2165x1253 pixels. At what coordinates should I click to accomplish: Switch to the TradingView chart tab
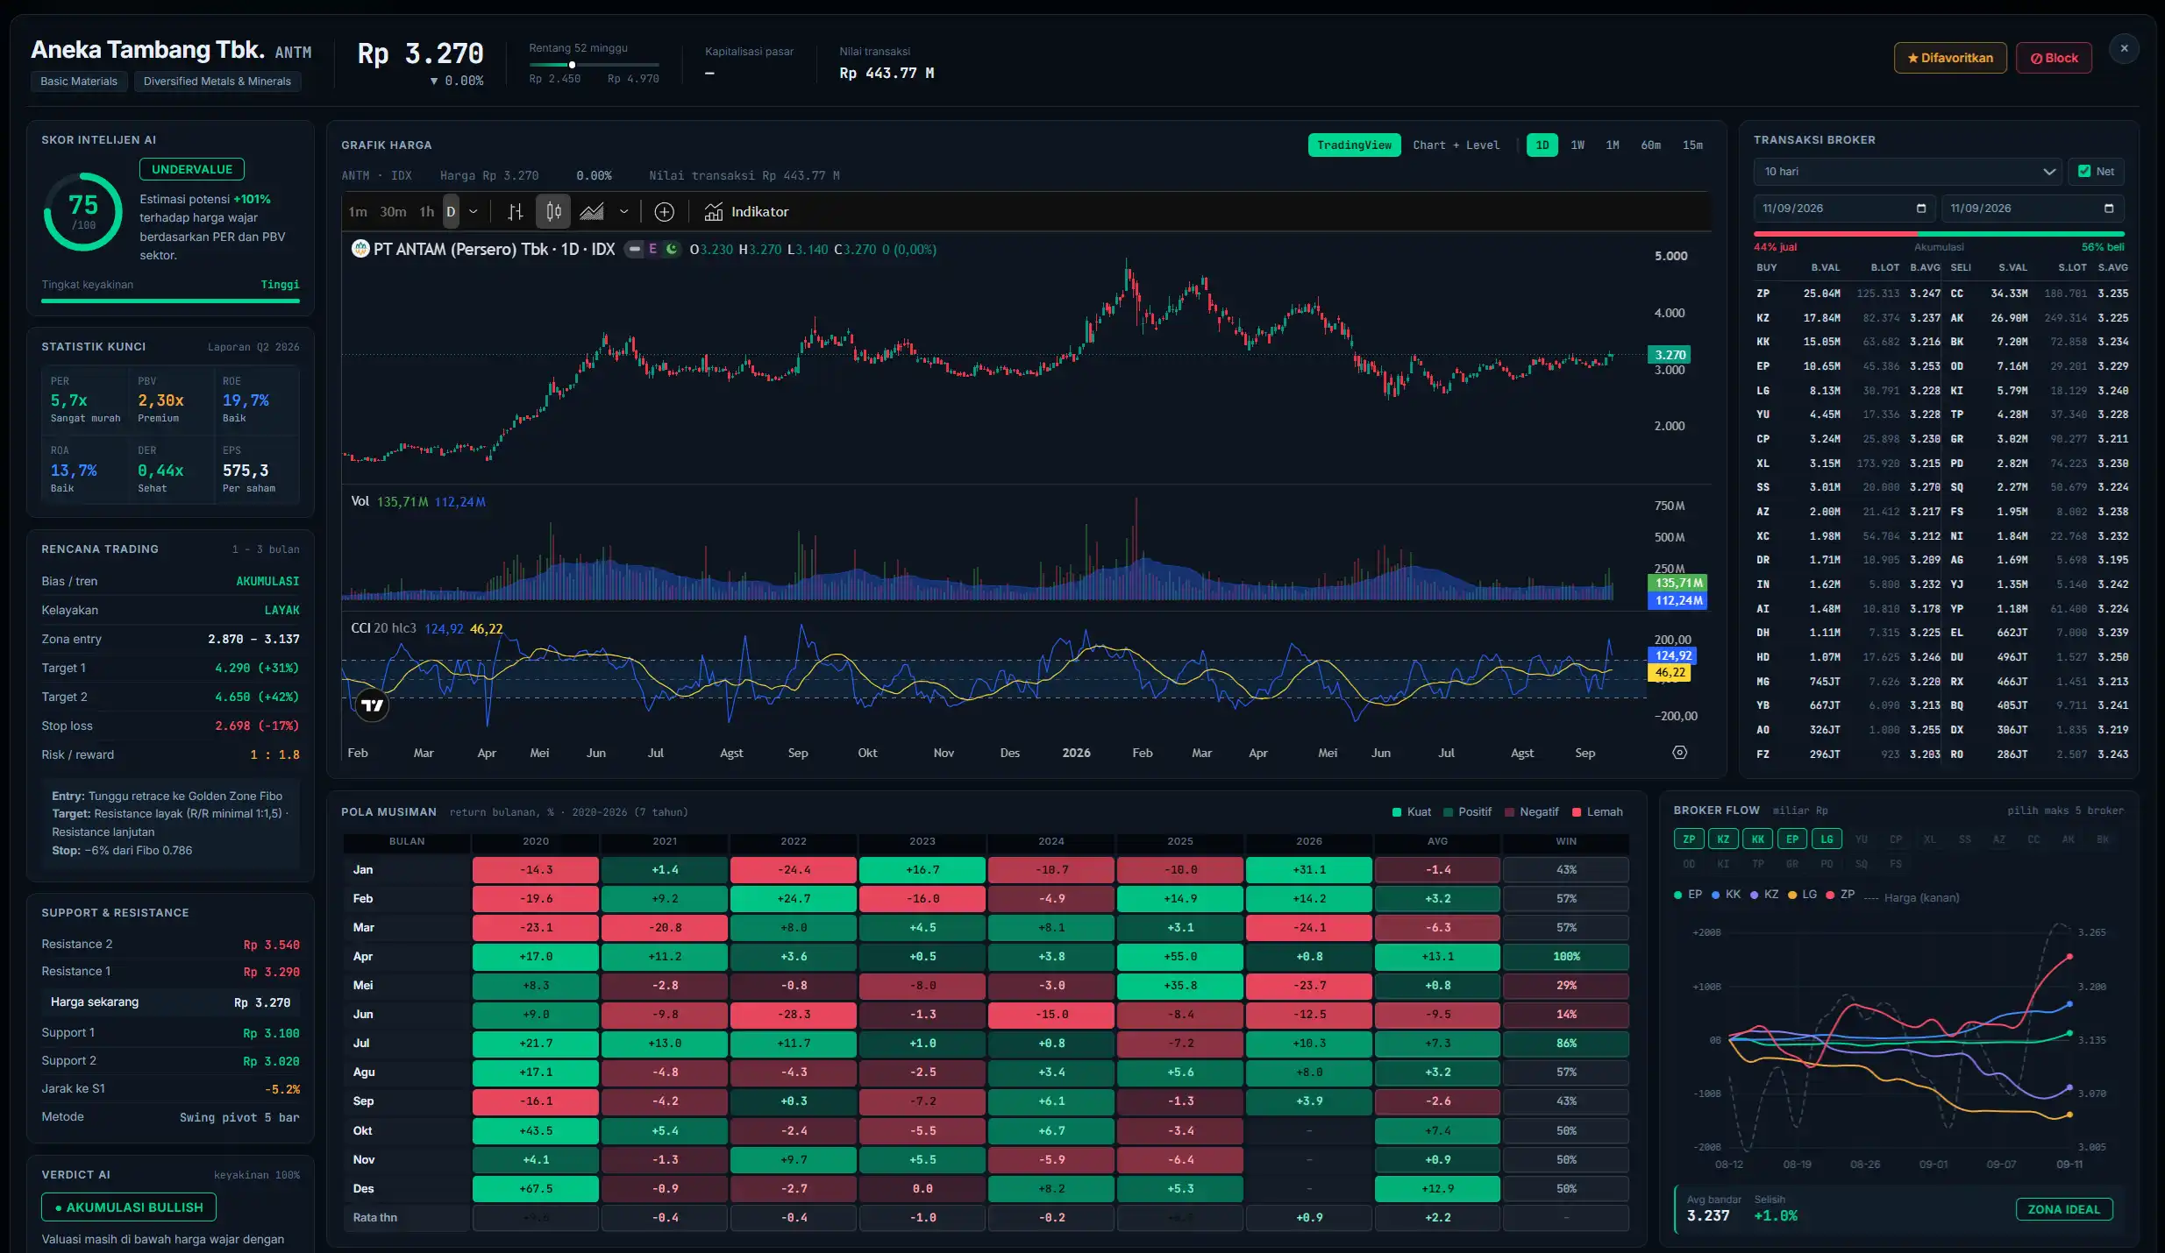(x=1354, y=145)
